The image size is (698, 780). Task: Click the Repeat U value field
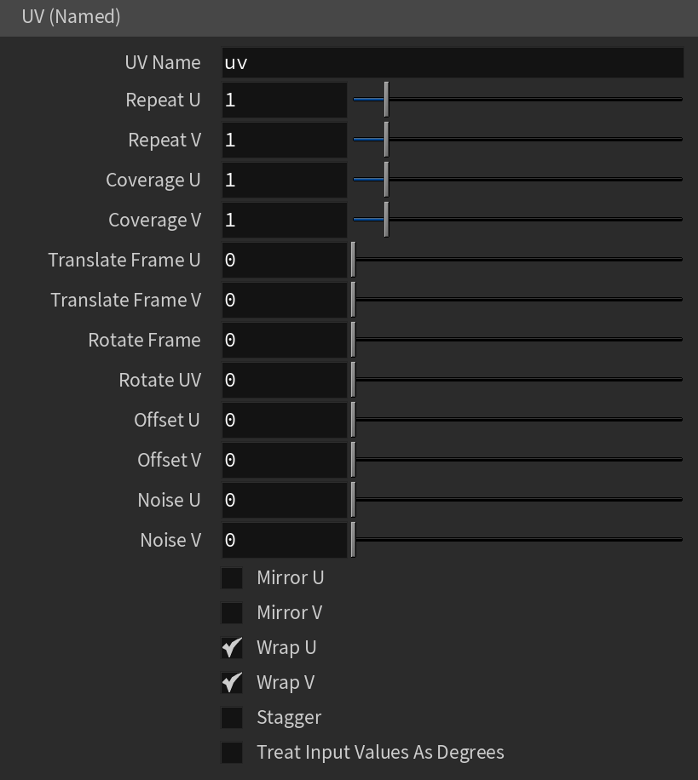tap(285, 100)
